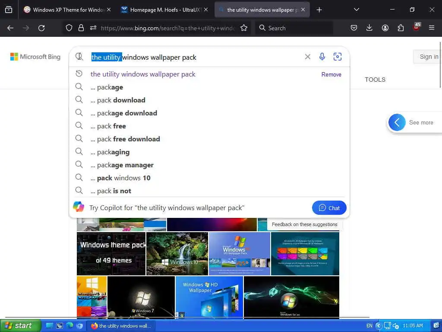Image resolution: width=442 pixels, height=332 pixels.
Task: Open the Windows Se7en green swirl thumbnail
Action: coord(291,297)
